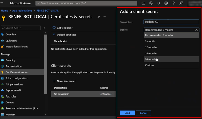
Task: Click the upload arrow icon for certificate
Action: coord(54,35)
